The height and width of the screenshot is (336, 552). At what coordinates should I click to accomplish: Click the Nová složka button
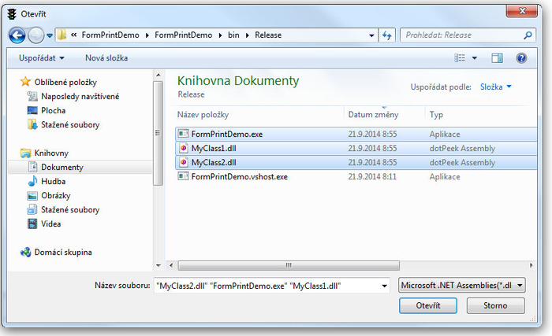pyautogui.click(x=106, y=58)
